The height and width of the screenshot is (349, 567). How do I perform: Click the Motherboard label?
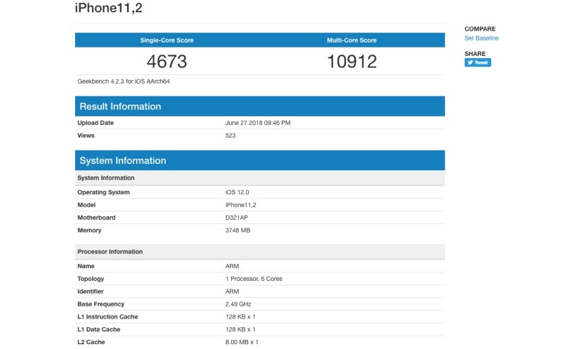[96, 218]
